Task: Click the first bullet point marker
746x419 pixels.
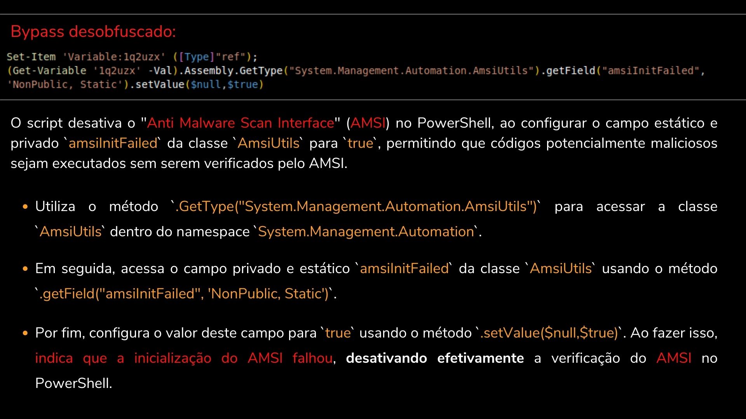Action: (x=25, y=206)
